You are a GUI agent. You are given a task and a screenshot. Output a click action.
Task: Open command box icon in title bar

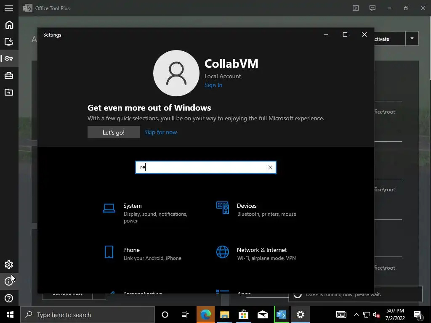356,8
